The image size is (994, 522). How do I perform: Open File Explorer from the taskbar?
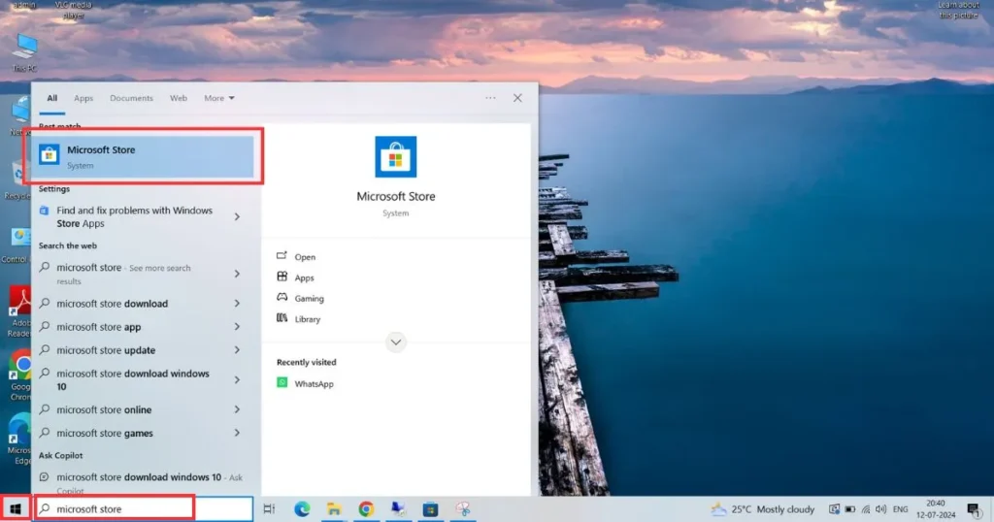(334, 508)
